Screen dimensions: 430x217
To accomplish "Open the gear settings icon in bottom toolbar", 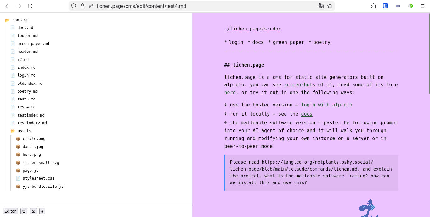I will (24, 211).
